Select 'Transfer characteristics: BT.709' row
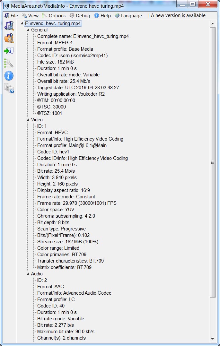 (x=70, y=261)
